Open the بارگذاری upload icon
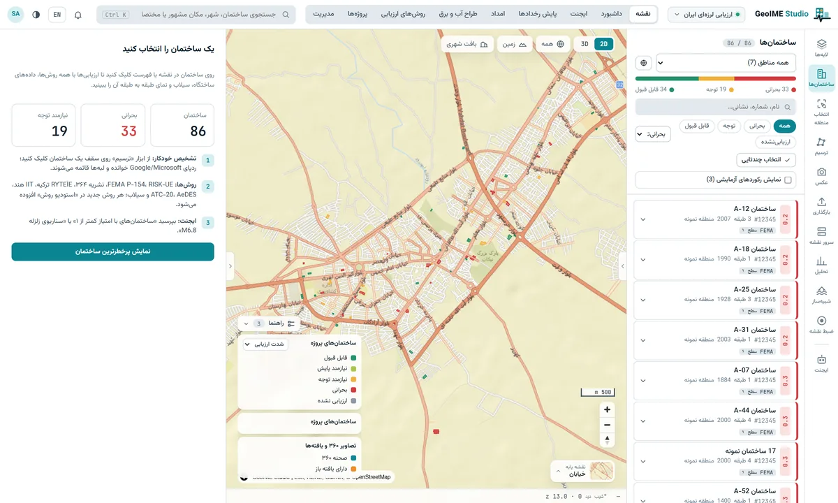 coord(821,205)
